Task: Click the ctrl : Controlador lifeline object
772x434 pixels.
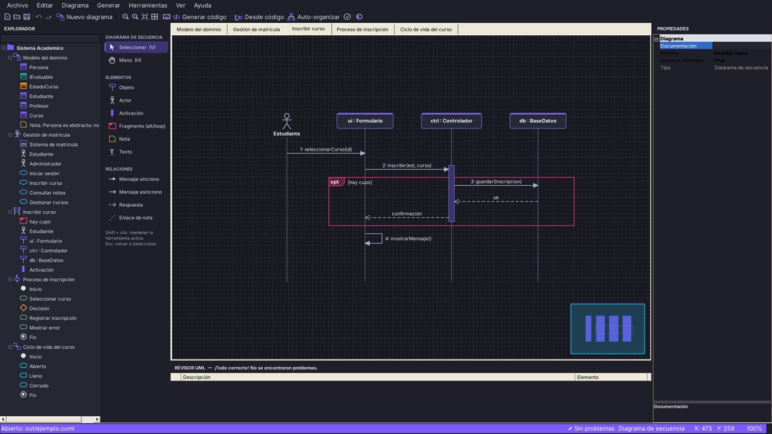Action: (451, 121)
